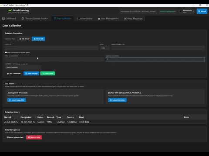Click the green Collect Now button
The height and width of the screenshot is (156, 209).
[x=47, y=74]
